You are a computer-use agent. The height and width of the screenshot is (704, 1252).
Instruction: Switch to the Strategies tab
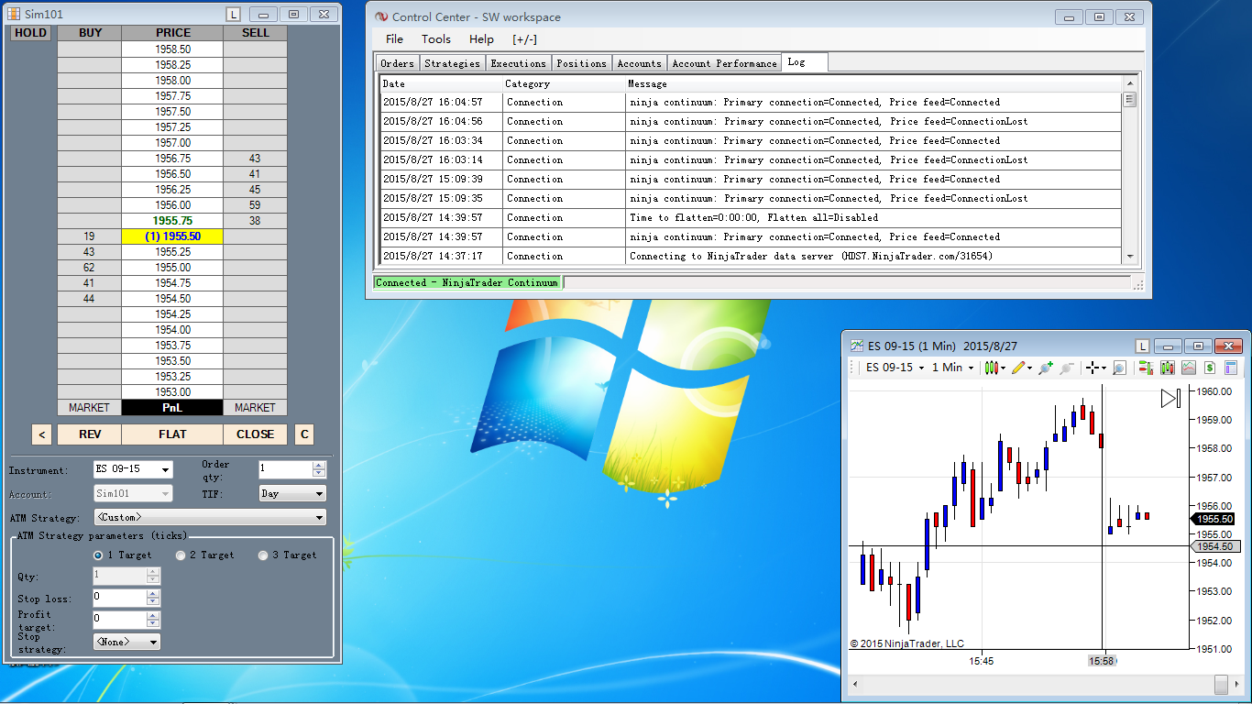tap(453, 63)
